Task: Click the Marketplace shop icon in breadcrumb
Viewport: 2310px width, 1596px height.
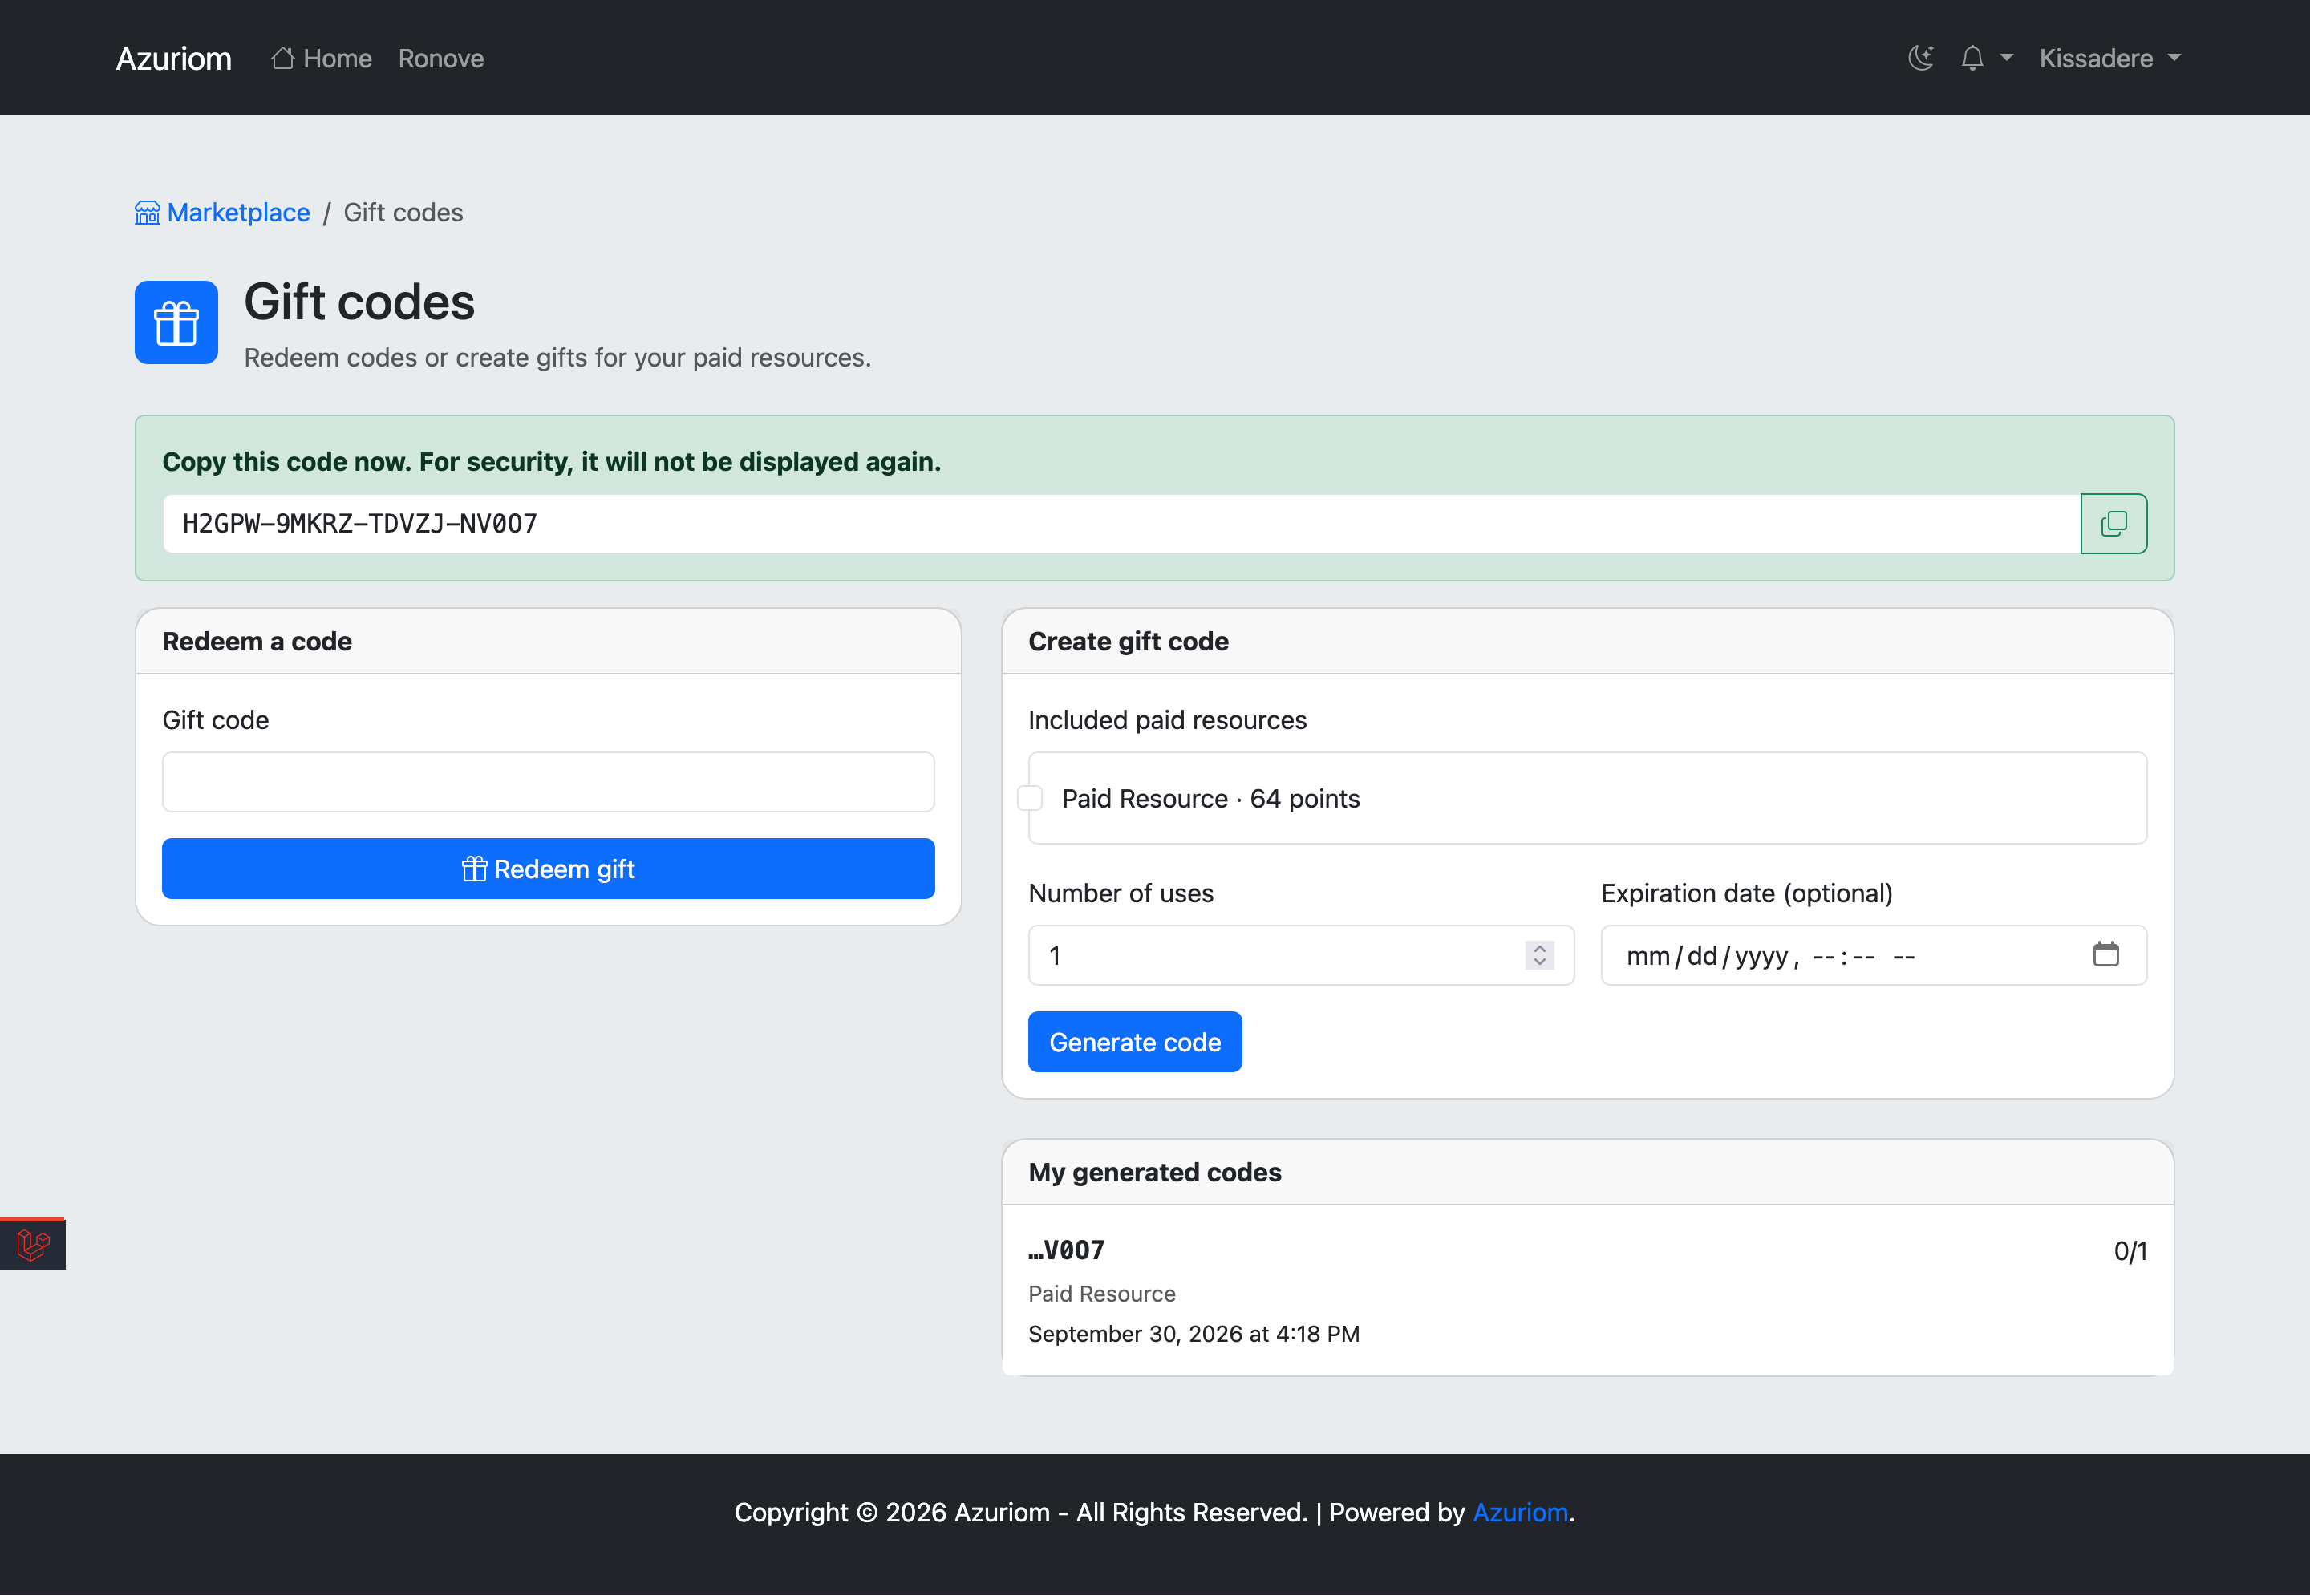Action: point(147,213)
